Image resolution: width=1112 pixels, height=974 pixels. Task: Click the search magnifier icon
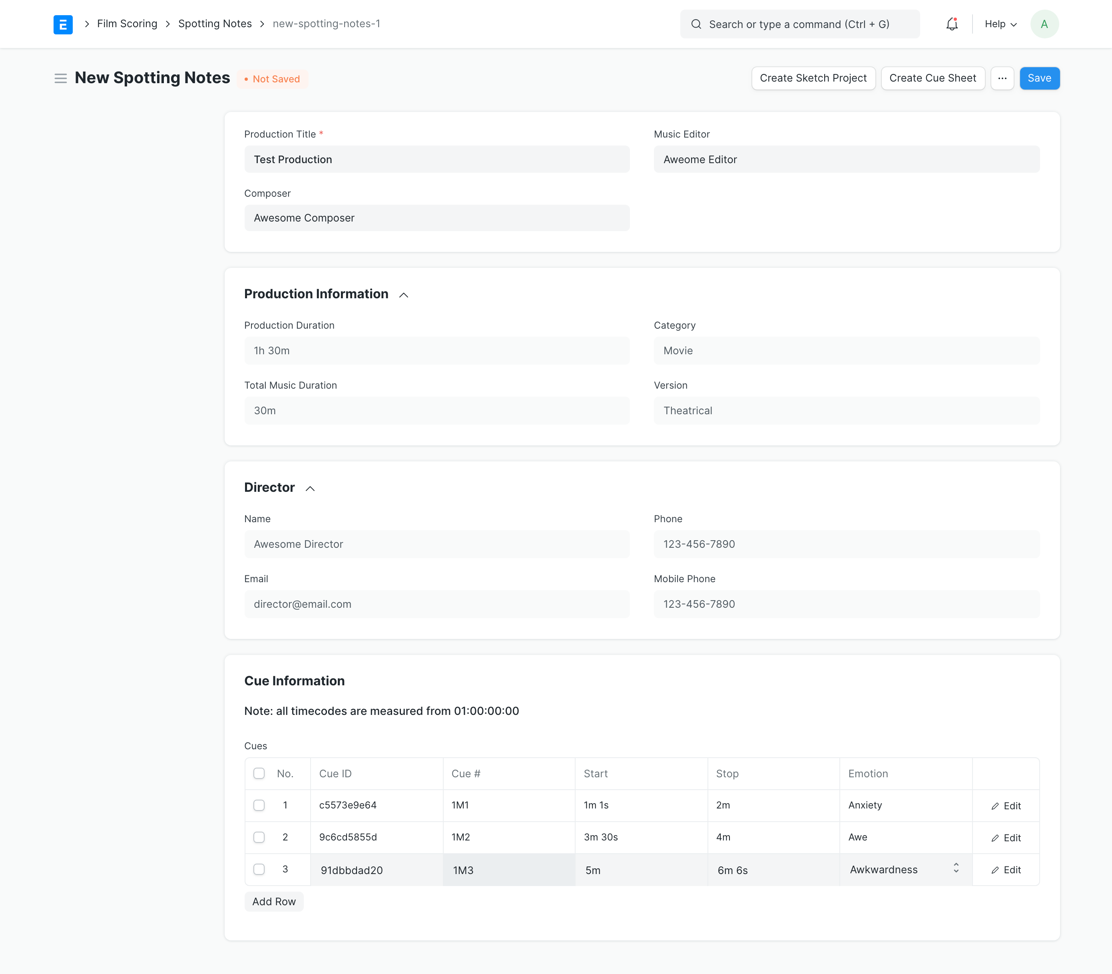tap(695, 24)
